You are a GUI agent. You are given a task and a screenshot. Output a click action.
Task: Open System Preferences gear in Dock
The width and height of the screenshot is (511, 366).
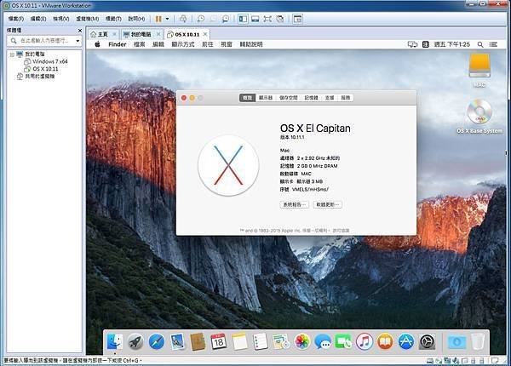pyautogui.click(x=427, y=342)
